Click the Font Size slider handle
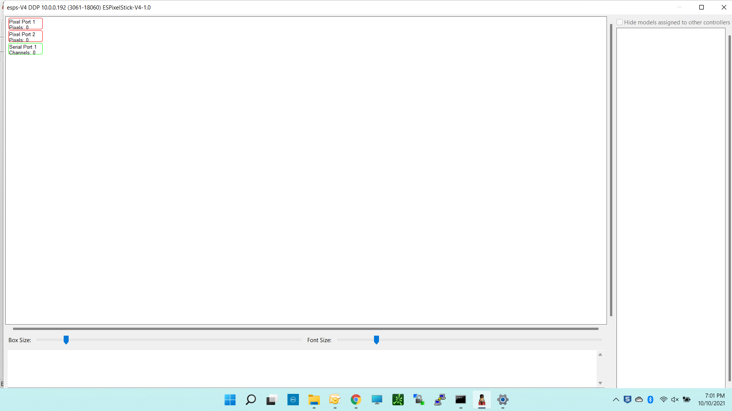Image resolution: width=732 pixels, height=411 pixels. click(376, 340)
